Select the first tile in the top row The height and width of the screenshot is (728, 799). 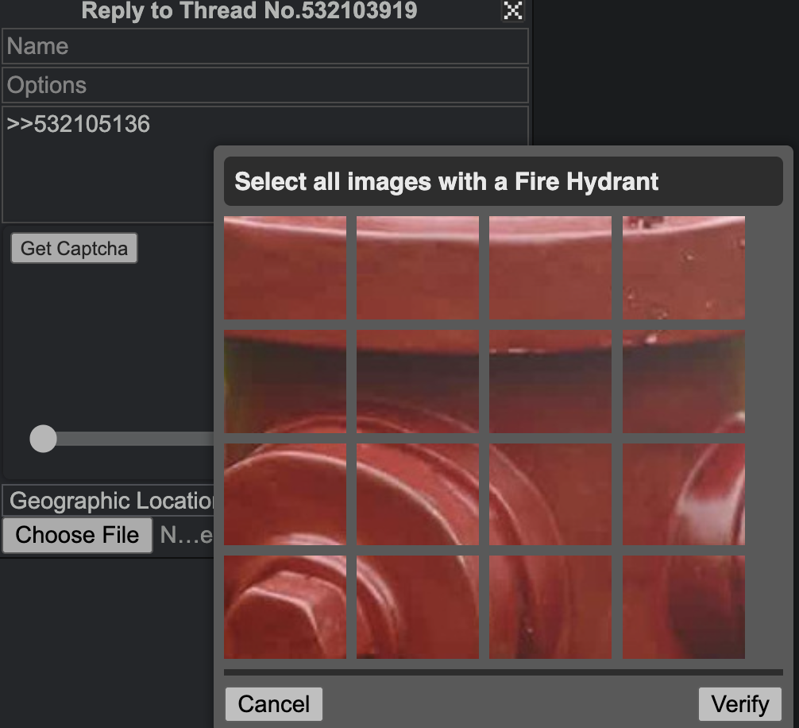coord(285,268)
